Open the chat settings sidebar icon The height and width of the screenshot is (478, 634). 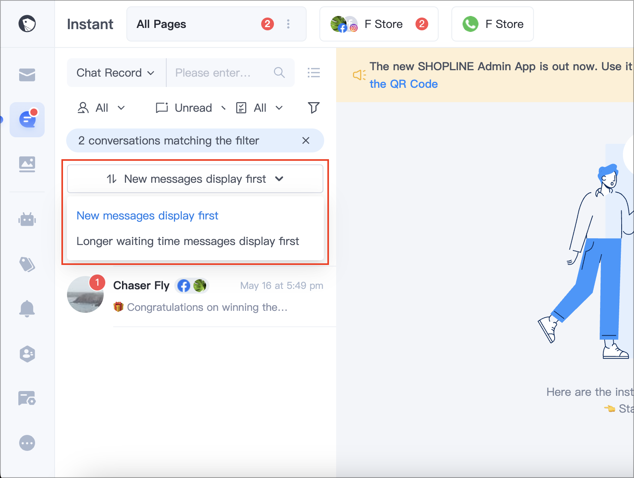point(27,398)
